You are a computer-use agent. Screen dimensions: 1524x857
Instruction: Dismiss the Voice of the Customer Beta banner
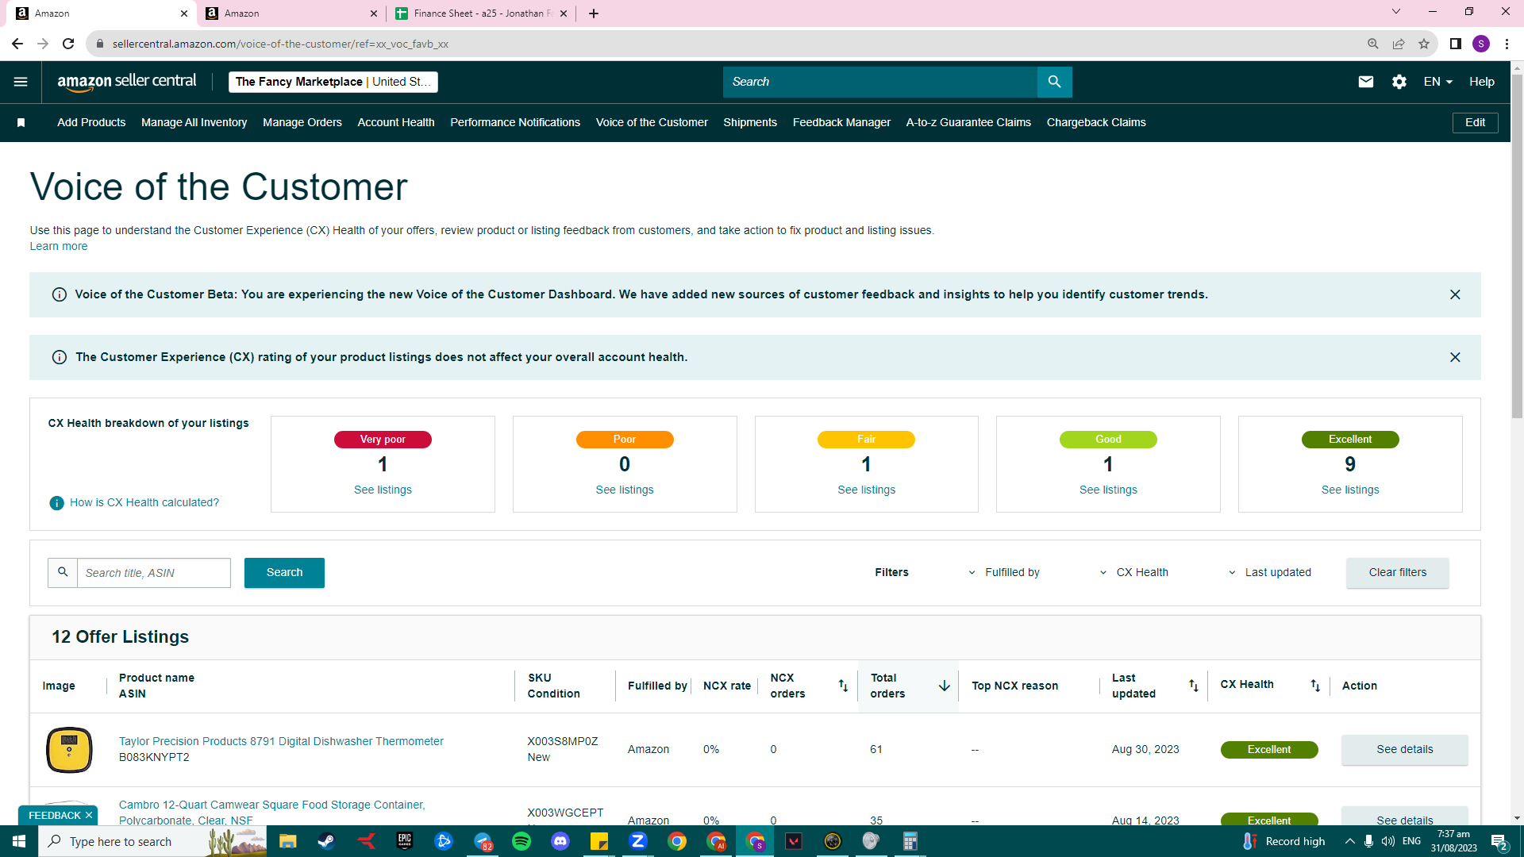click(1455, 294)
